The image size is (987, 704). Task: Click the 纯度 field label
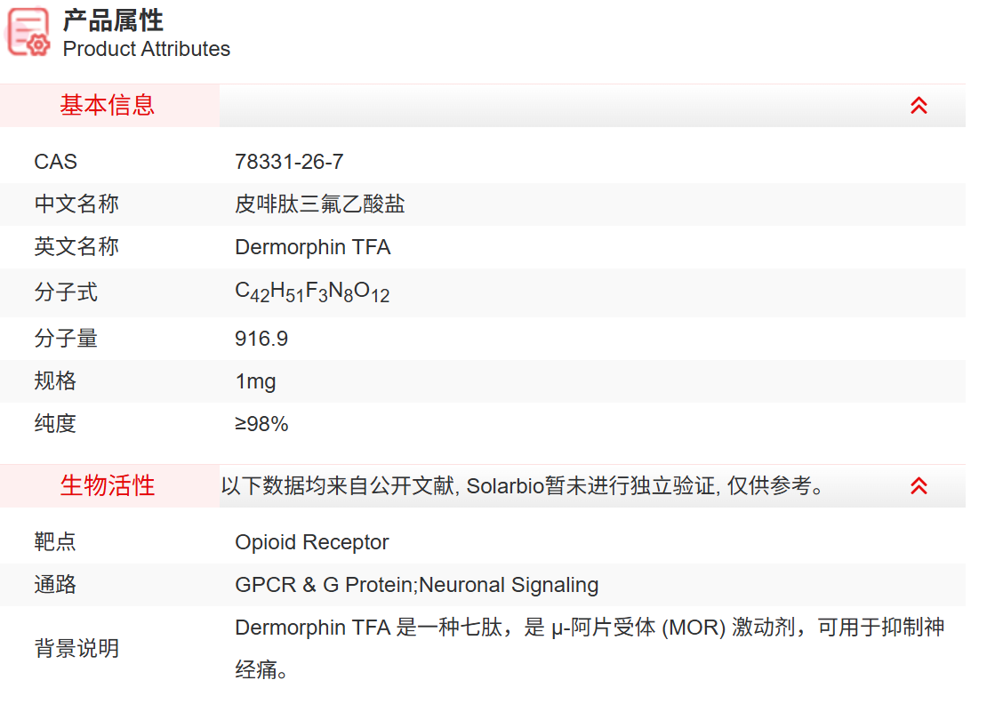(55, 423)
